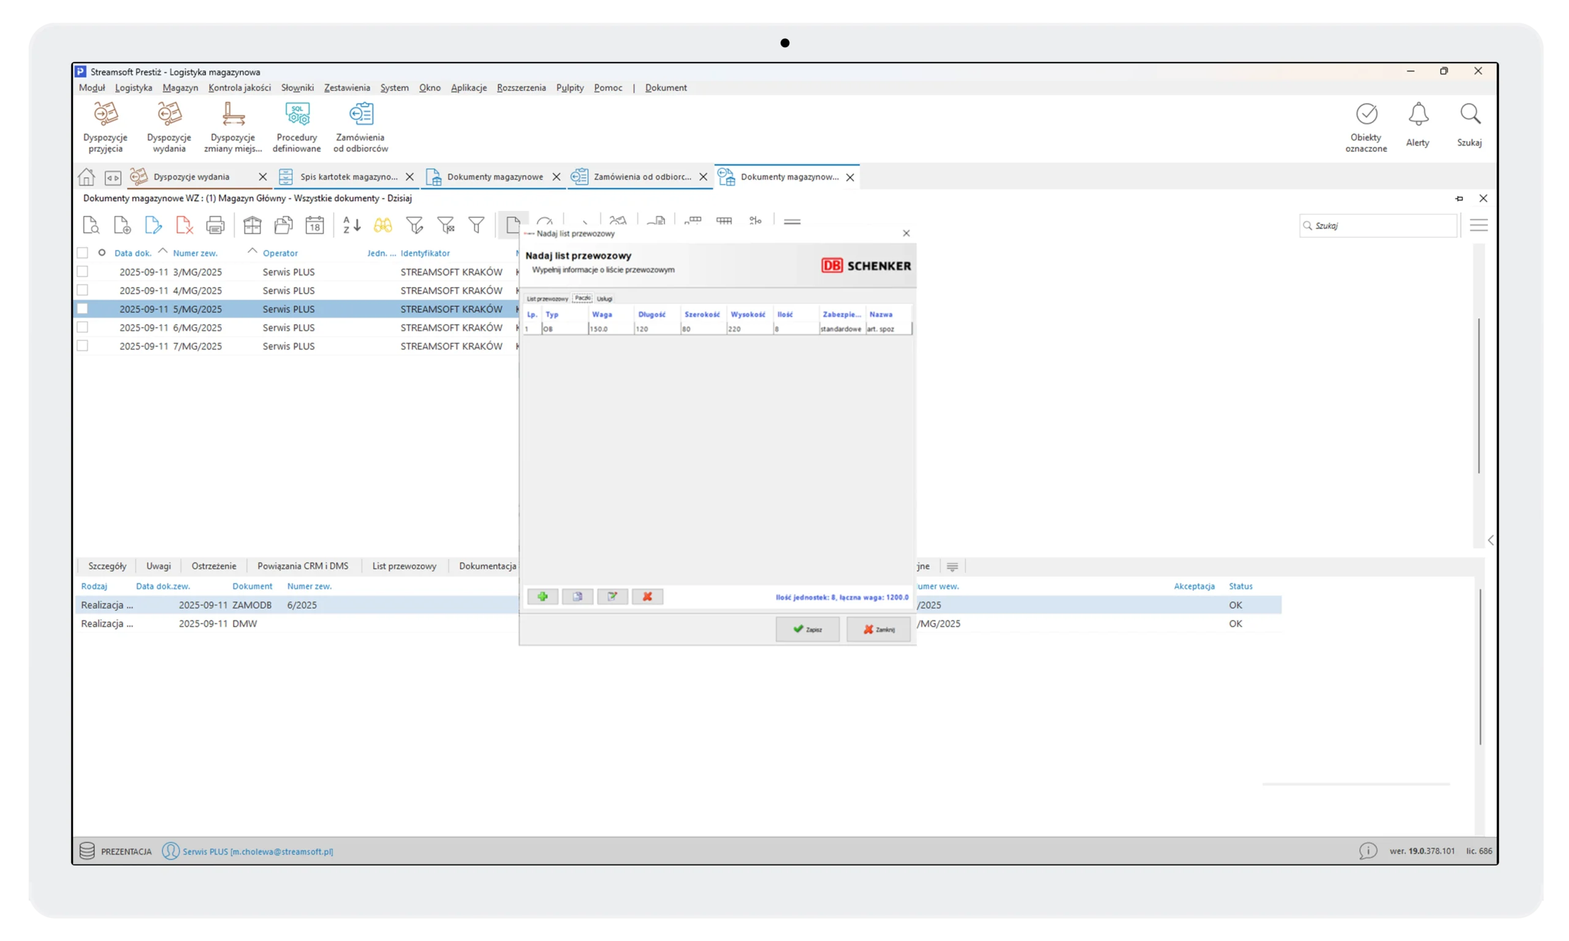Click the Zapisz button
The width and height of the screenshot is (1569, 941).
[x=807, y=629]
